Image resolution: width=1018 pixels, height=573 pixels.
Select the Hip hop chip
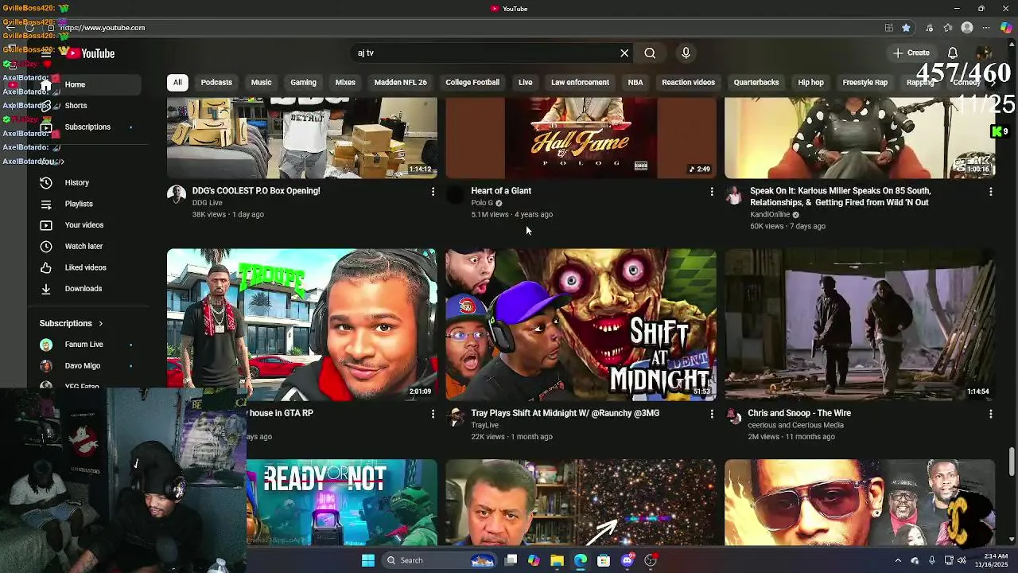(810, 83)
